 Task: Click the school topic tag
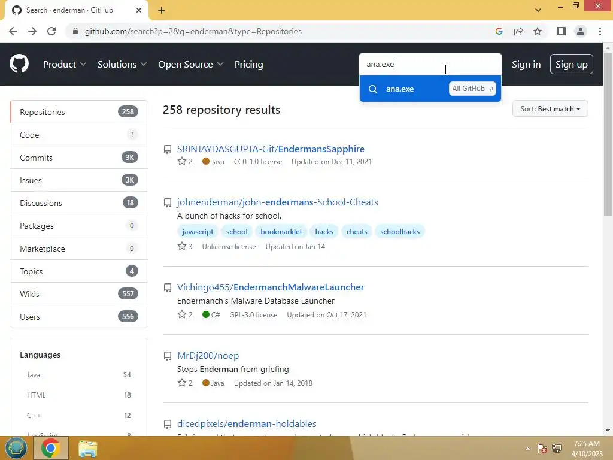237,232
